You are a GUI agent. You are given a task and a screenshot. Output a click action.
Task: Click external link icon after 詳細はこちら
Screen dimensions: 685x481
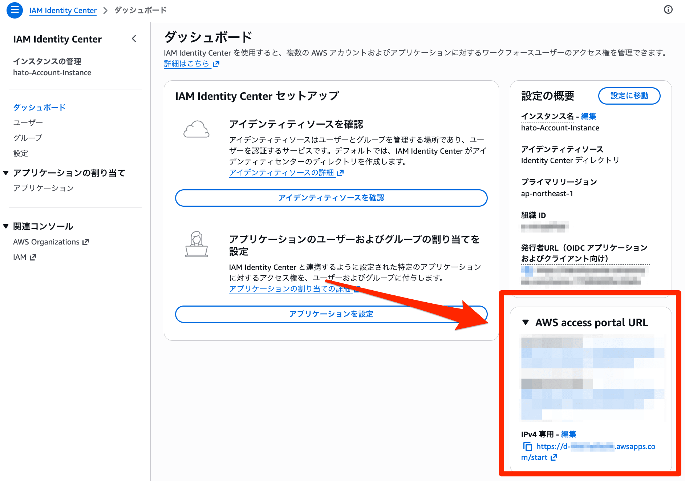click(216, 64)
